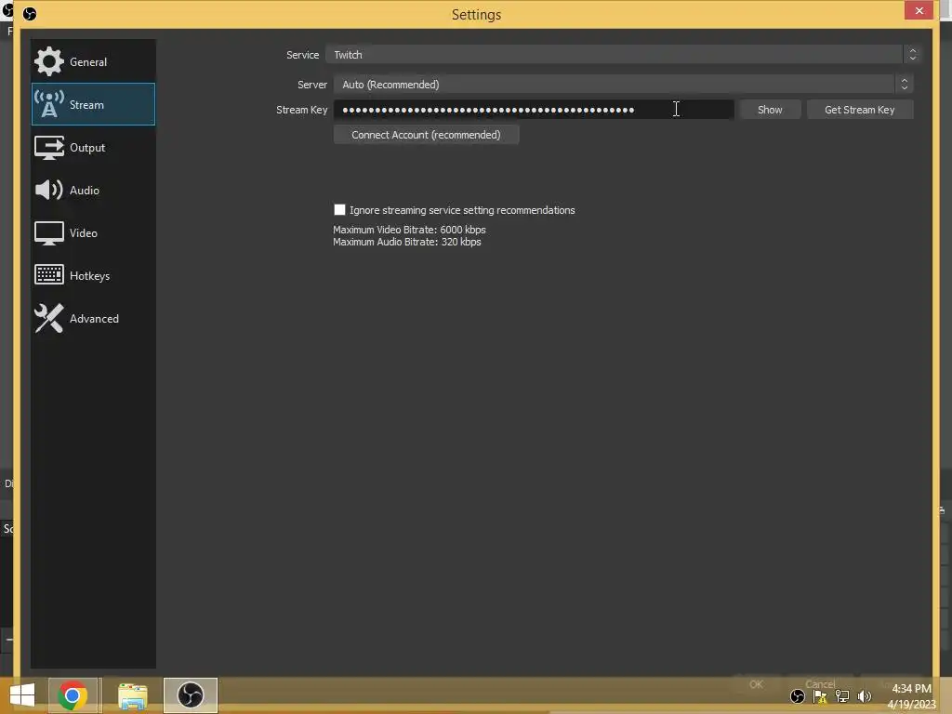Image resolution: width=952 pixels, height=714 pixels.
Task: Switch to the General settings tab
Action: click(94, 61)
